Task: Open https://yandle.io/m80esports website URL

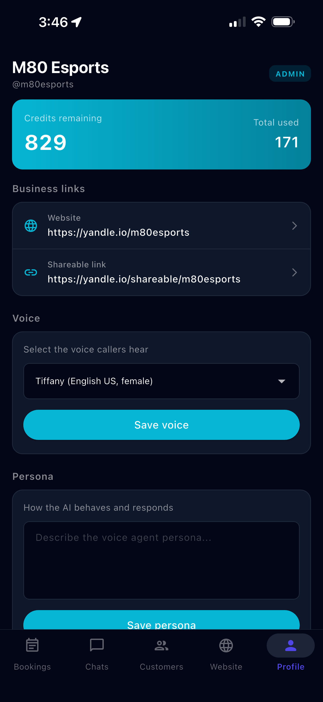Action: coord(118,232)
